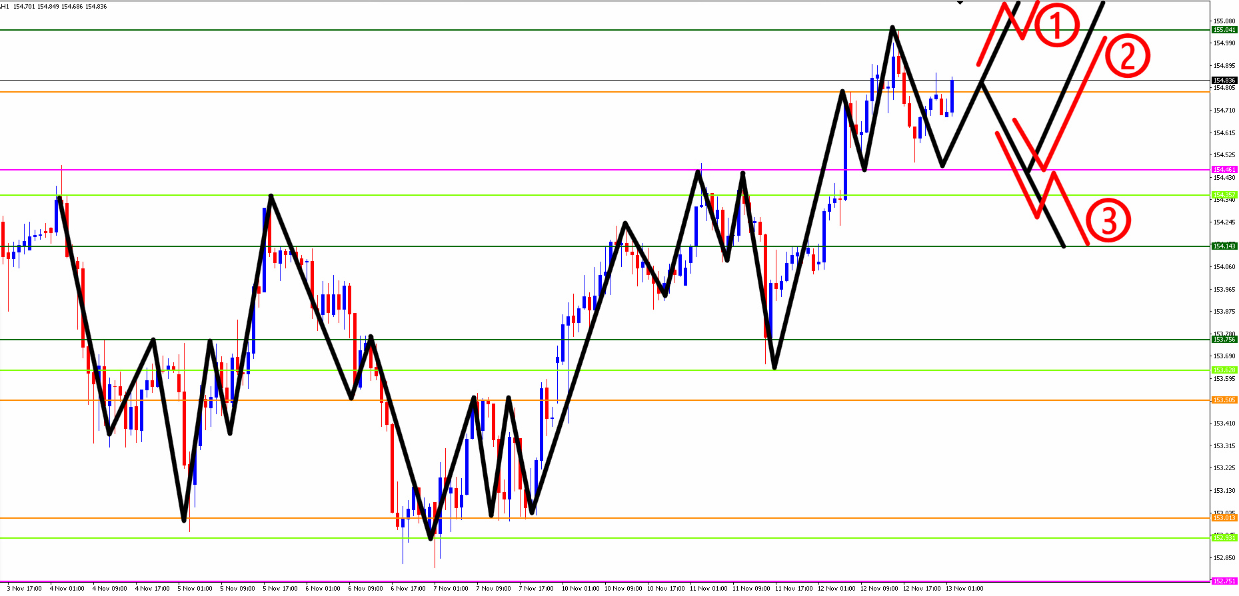Click the dark green 153.756 price tag
The image size is (1239, 596).
[1224, 340]
